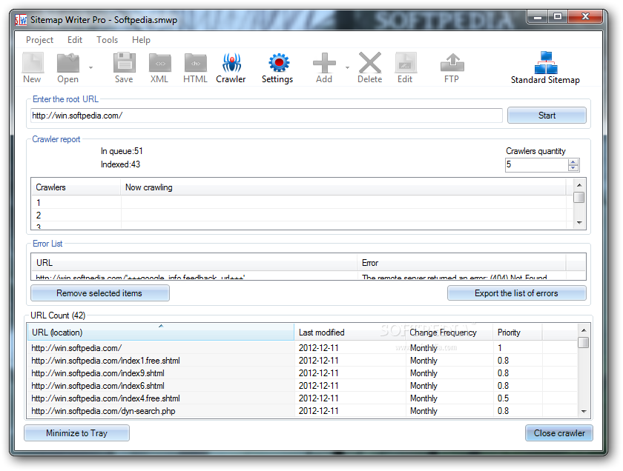Click Export the list of errors
The height and width of the screenshot is (471, 623).
516,293
